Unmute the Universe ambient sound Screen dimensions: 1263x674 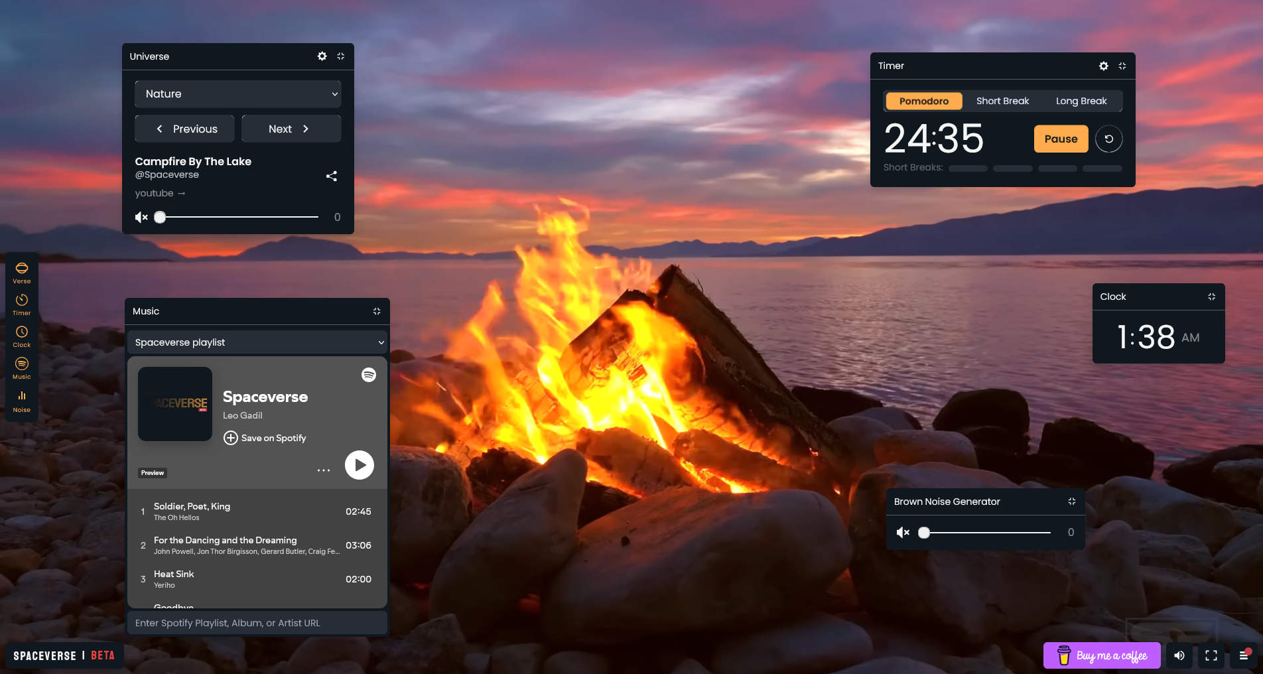coord(141,217)
